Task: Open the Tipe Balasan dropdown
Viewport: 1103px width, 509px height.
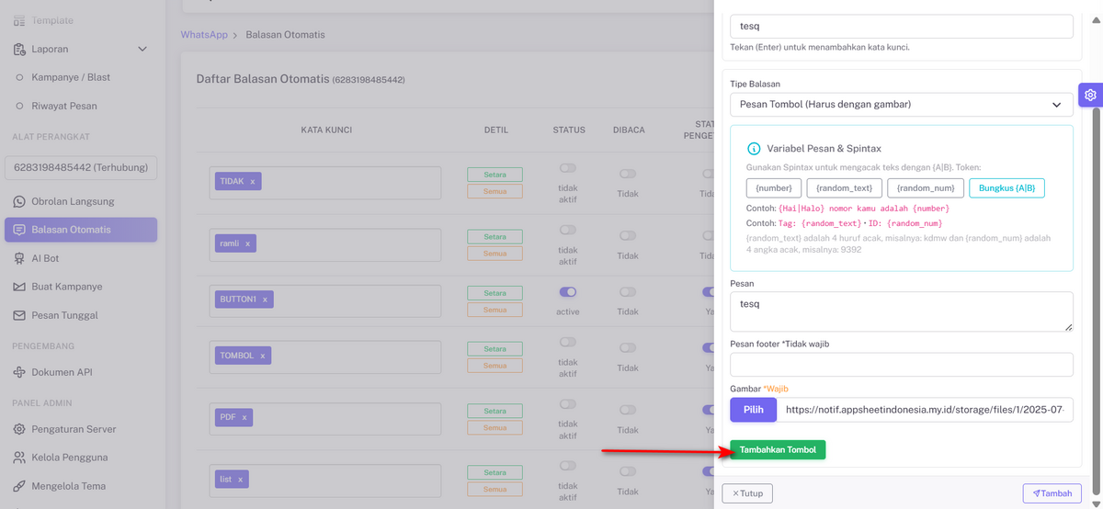Action: (901, 105)
